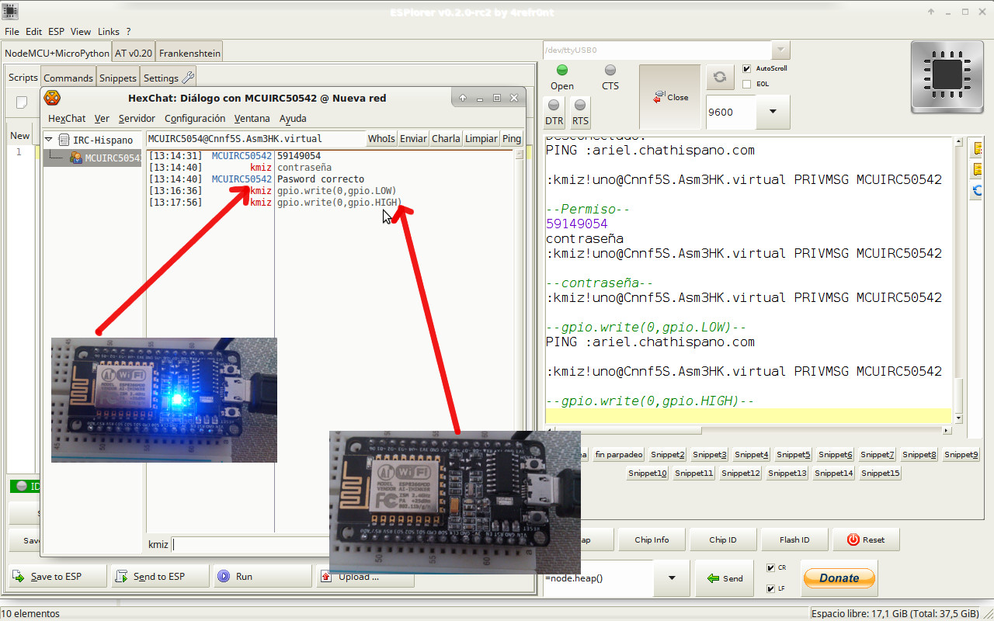This screenshot has height=621, width=994.
Task: Click the Snippet15 button
Action: point(881,473)
